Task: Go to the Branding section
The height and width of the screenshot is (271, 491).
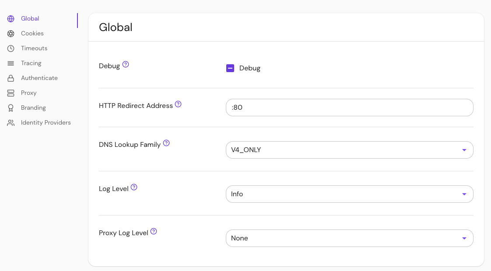Action: click(x=33, y=108)
